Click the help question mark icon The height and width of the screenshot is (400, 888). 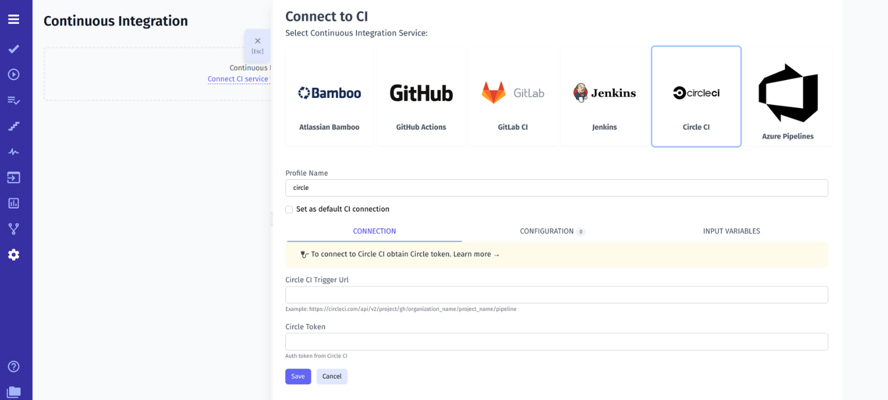coord(13,367)
